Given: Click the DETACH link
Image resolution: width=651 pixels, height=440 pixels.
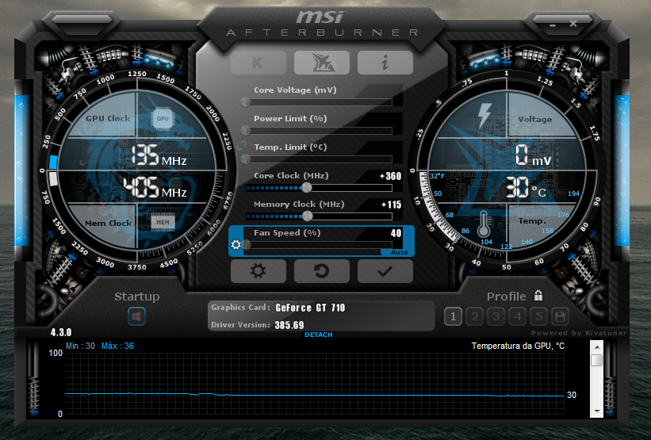Looking at the screenshot, I should click(x=319, y=335).
